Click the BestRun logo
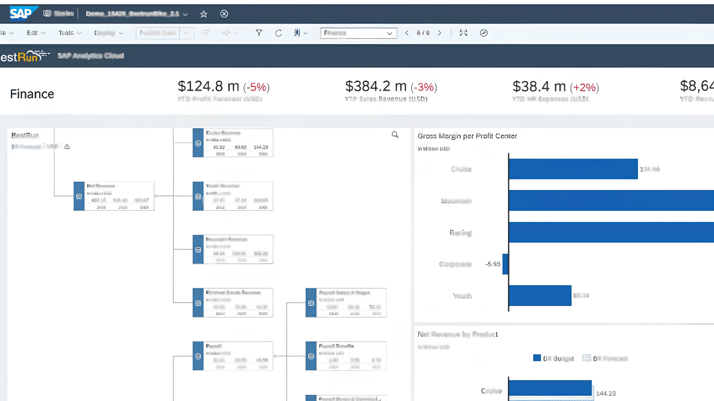 click(24, 56)
